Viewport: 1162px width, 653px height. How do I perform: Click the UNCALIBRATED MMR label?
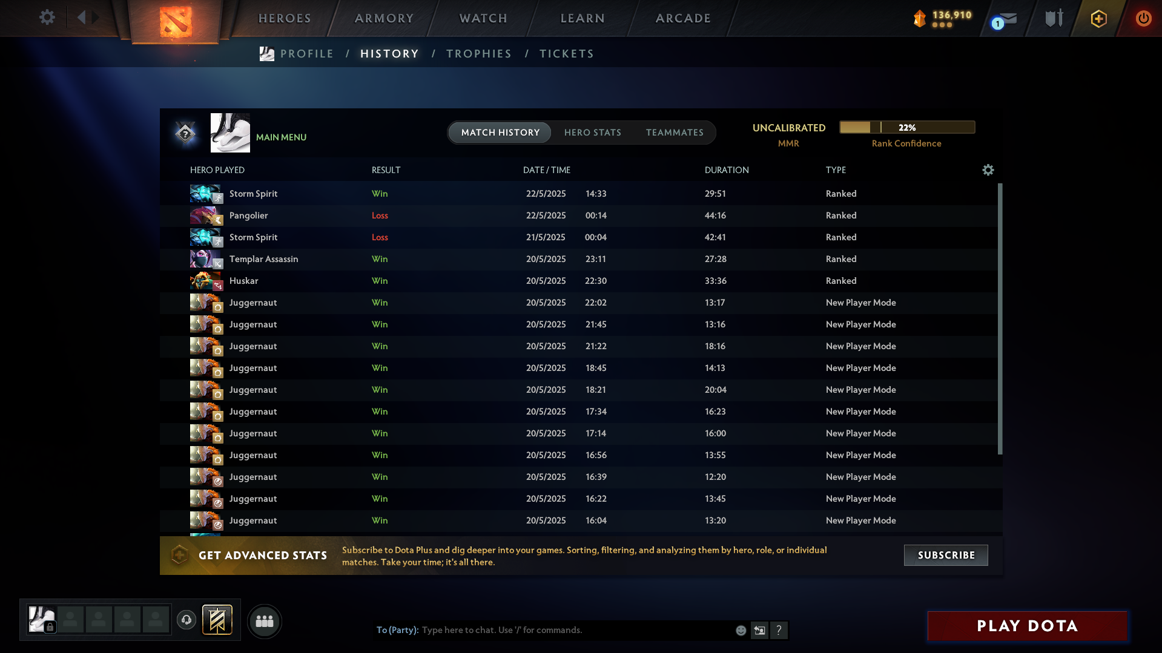pyautogui.click(x=788, y=135)
